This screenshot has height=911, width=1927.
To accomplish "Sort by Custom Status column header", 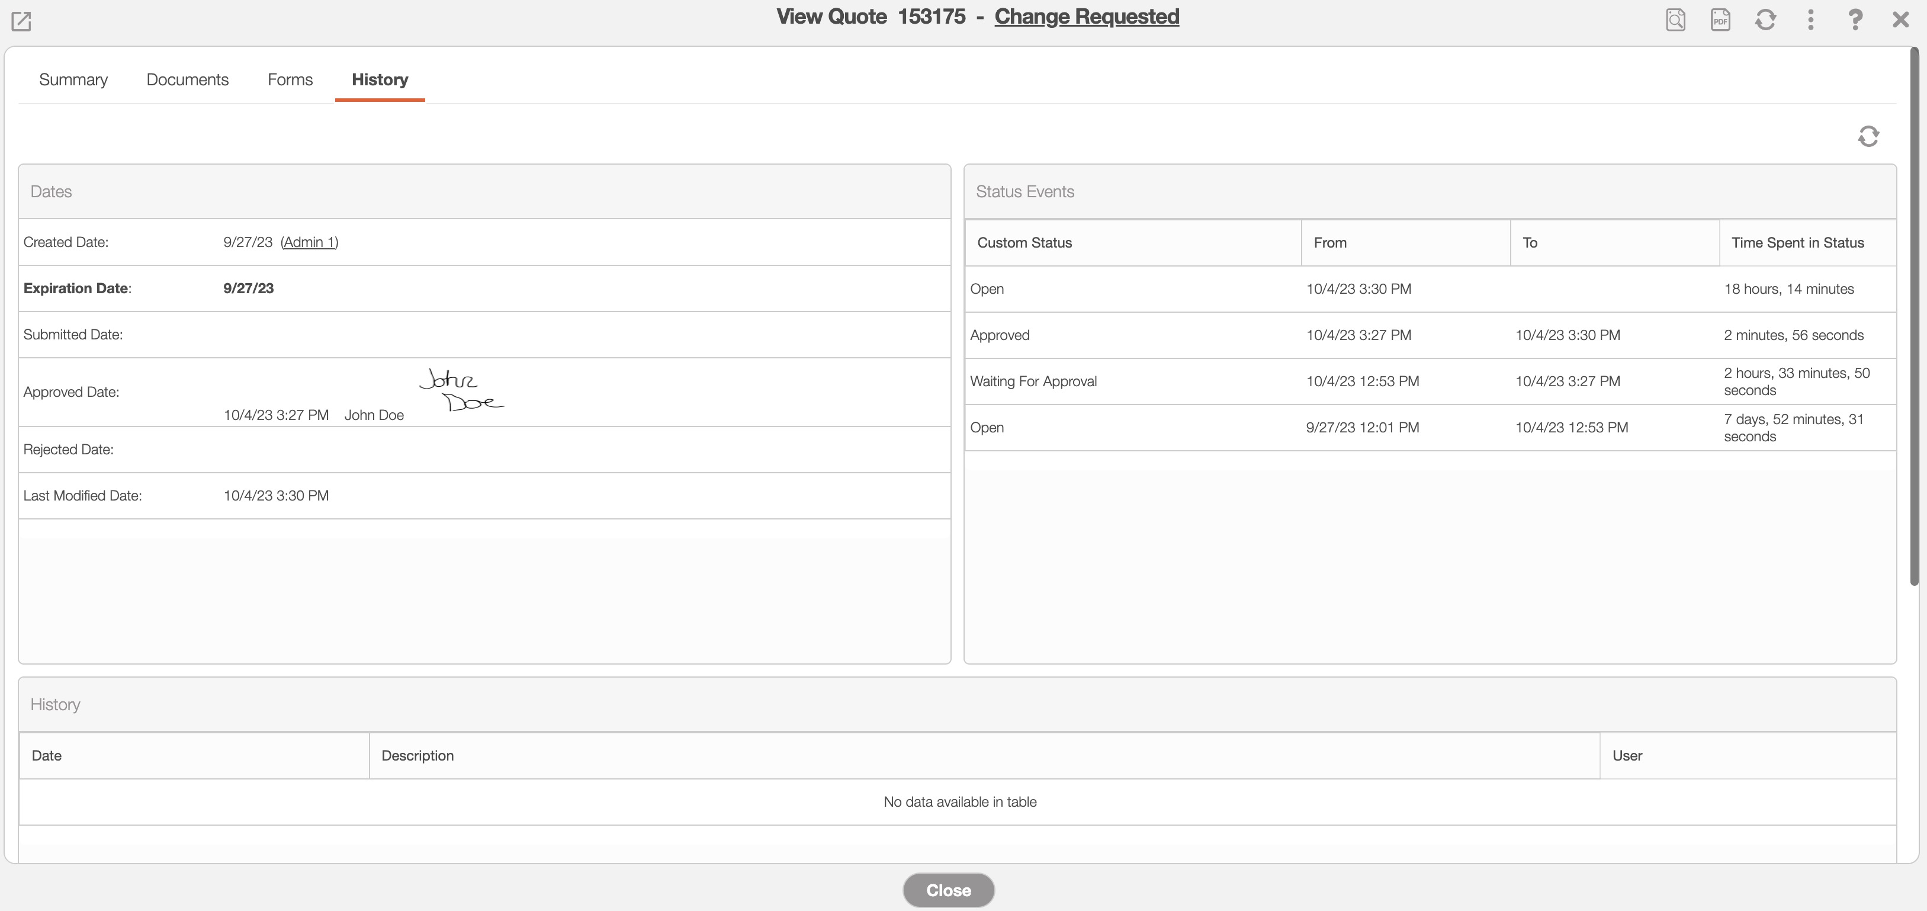I will [1024, 242].
